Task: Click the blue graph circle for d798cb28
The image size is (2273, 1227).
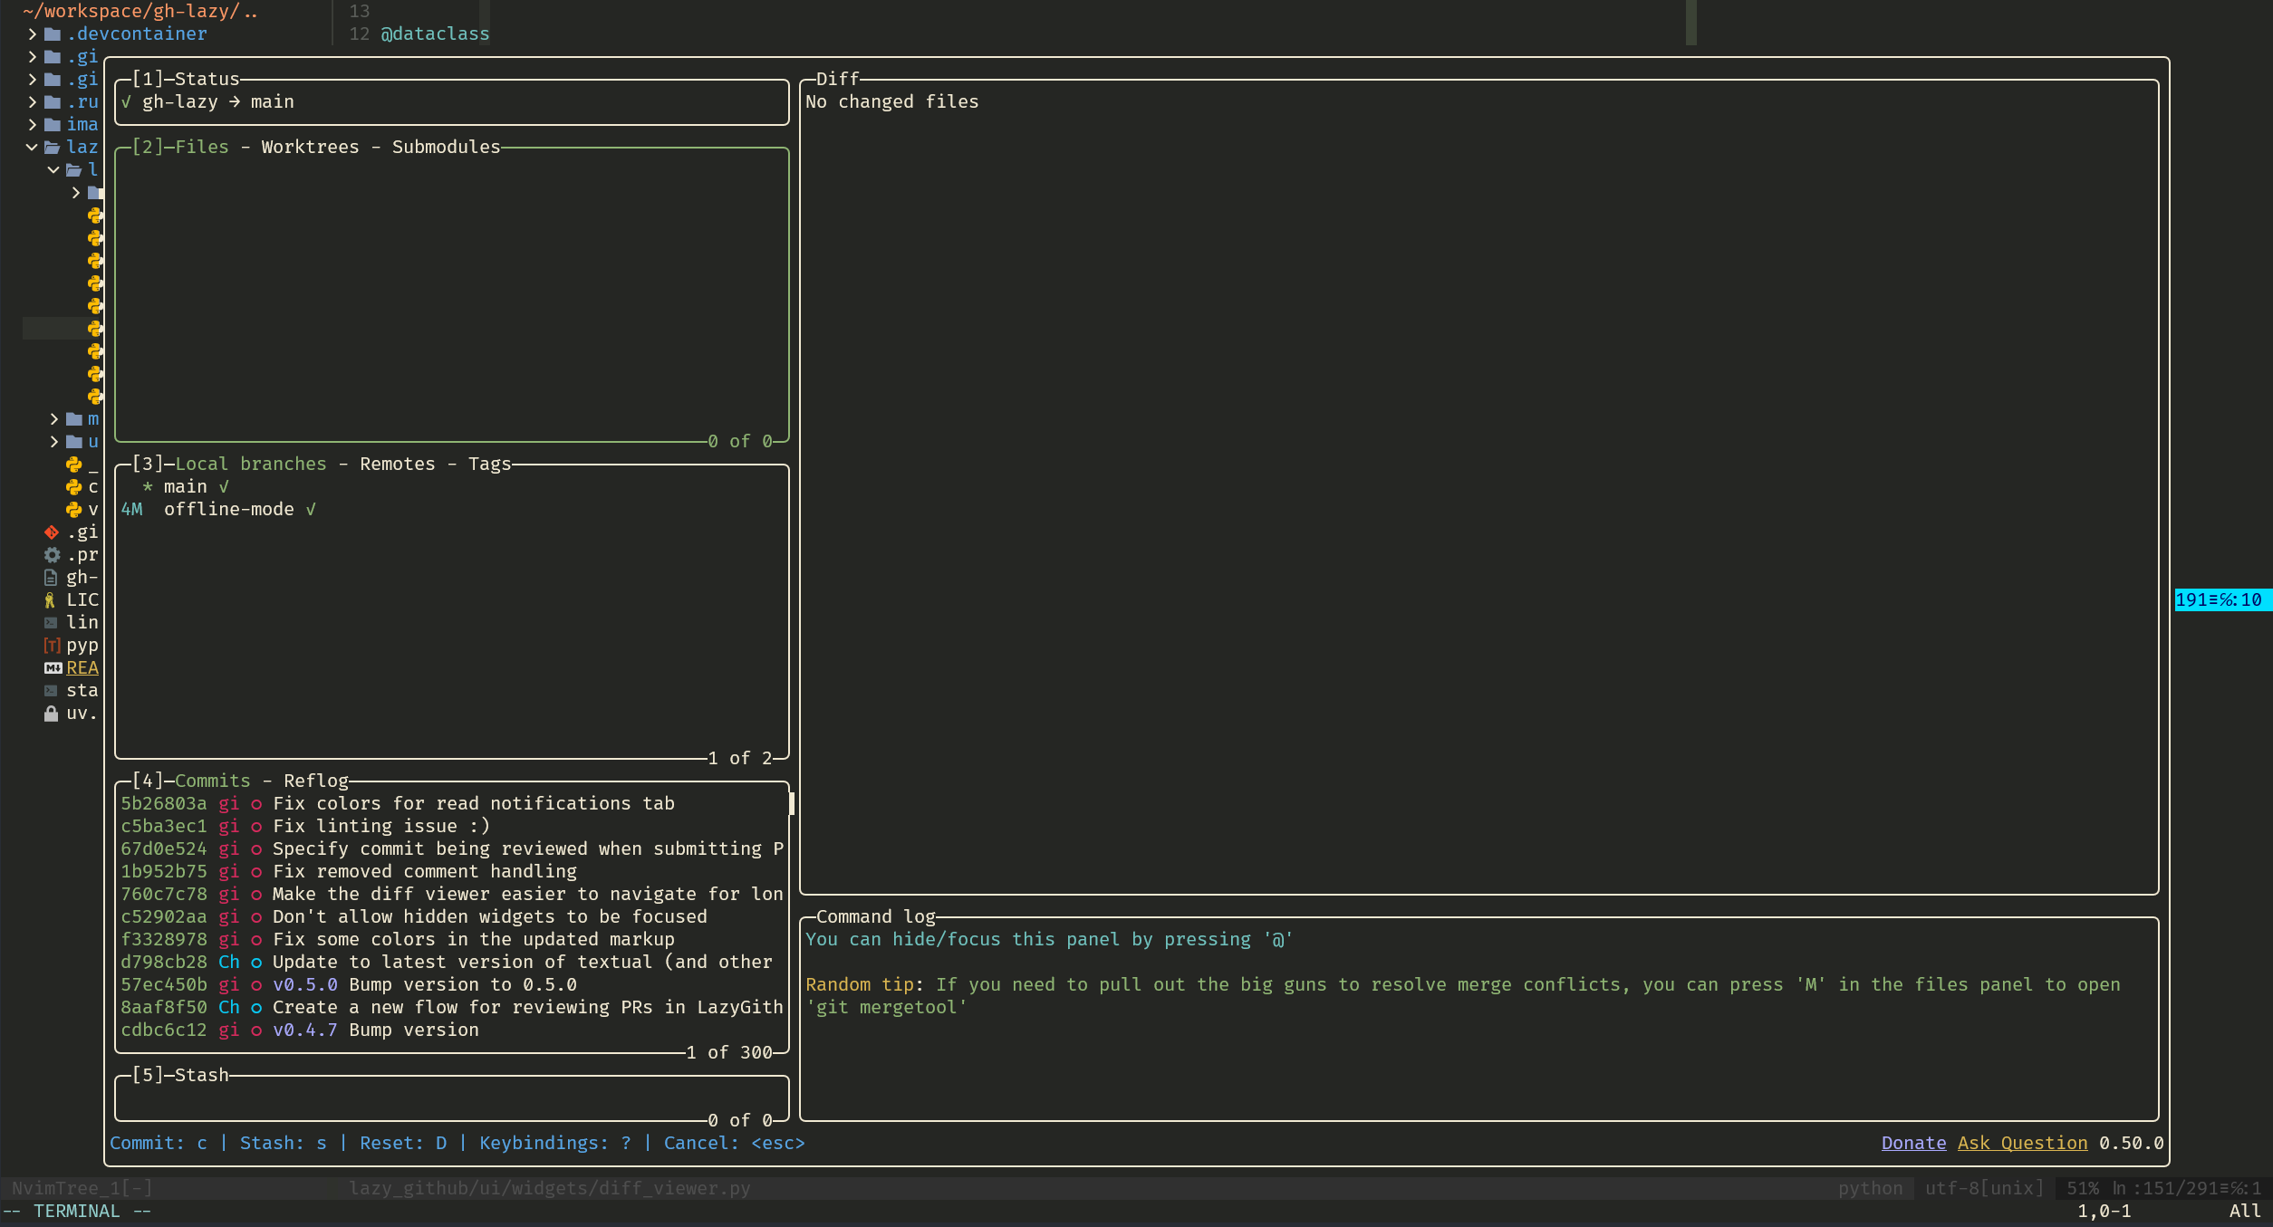Action: click(256, 963)
